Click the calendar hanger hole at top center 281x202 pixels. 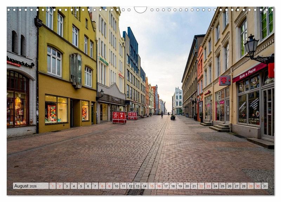140,9
